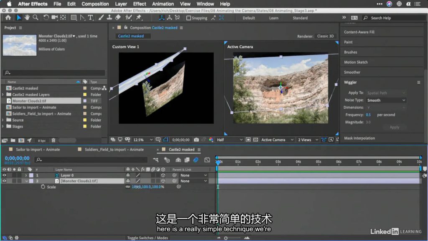The width and height of the screenshot is (428, 241).
Task: Toggle the transparency grid button
Action: (x=255, y=140)
